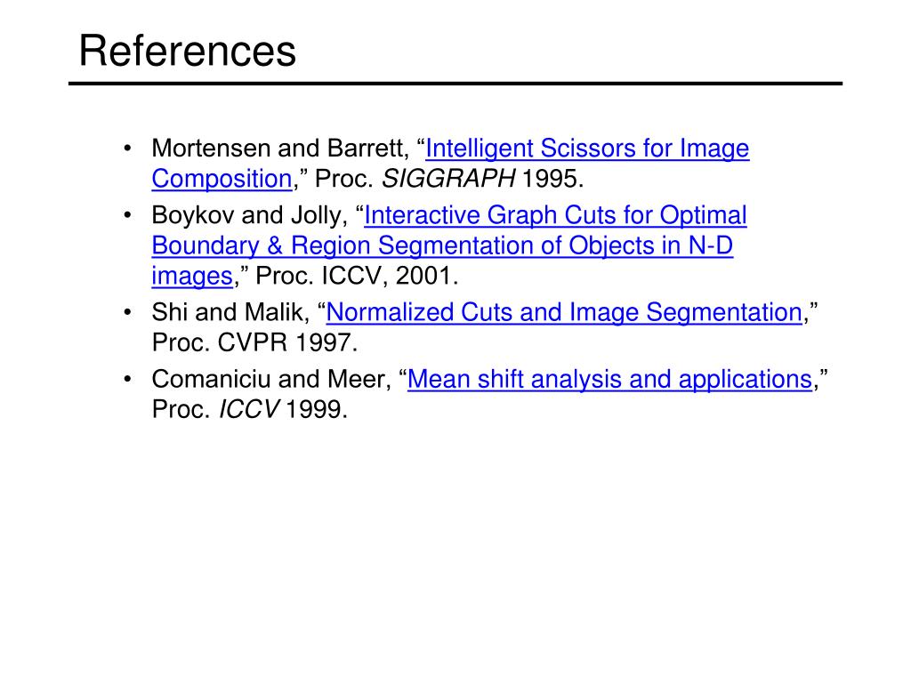Image resolution: width=911 pixels, height=683 pixels.
Task: Click the underlined word "Composition"
Action: coord(222,179)
